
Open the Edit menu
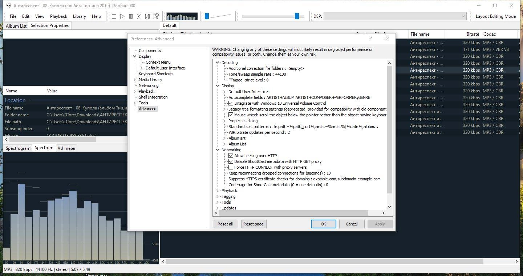point(26,16)
